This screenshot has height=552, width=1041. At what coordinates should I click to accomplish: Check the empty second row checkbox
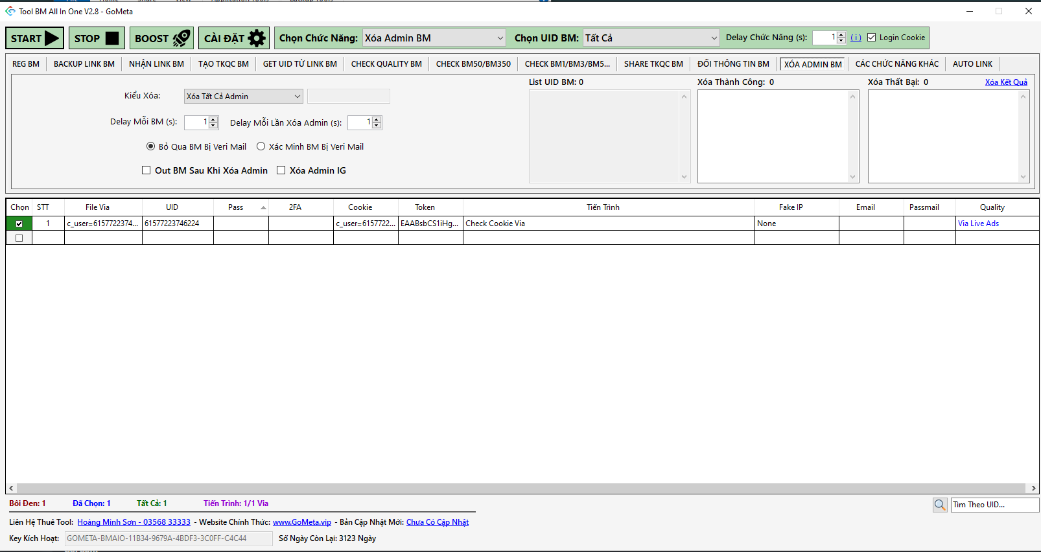coord(19,238)
